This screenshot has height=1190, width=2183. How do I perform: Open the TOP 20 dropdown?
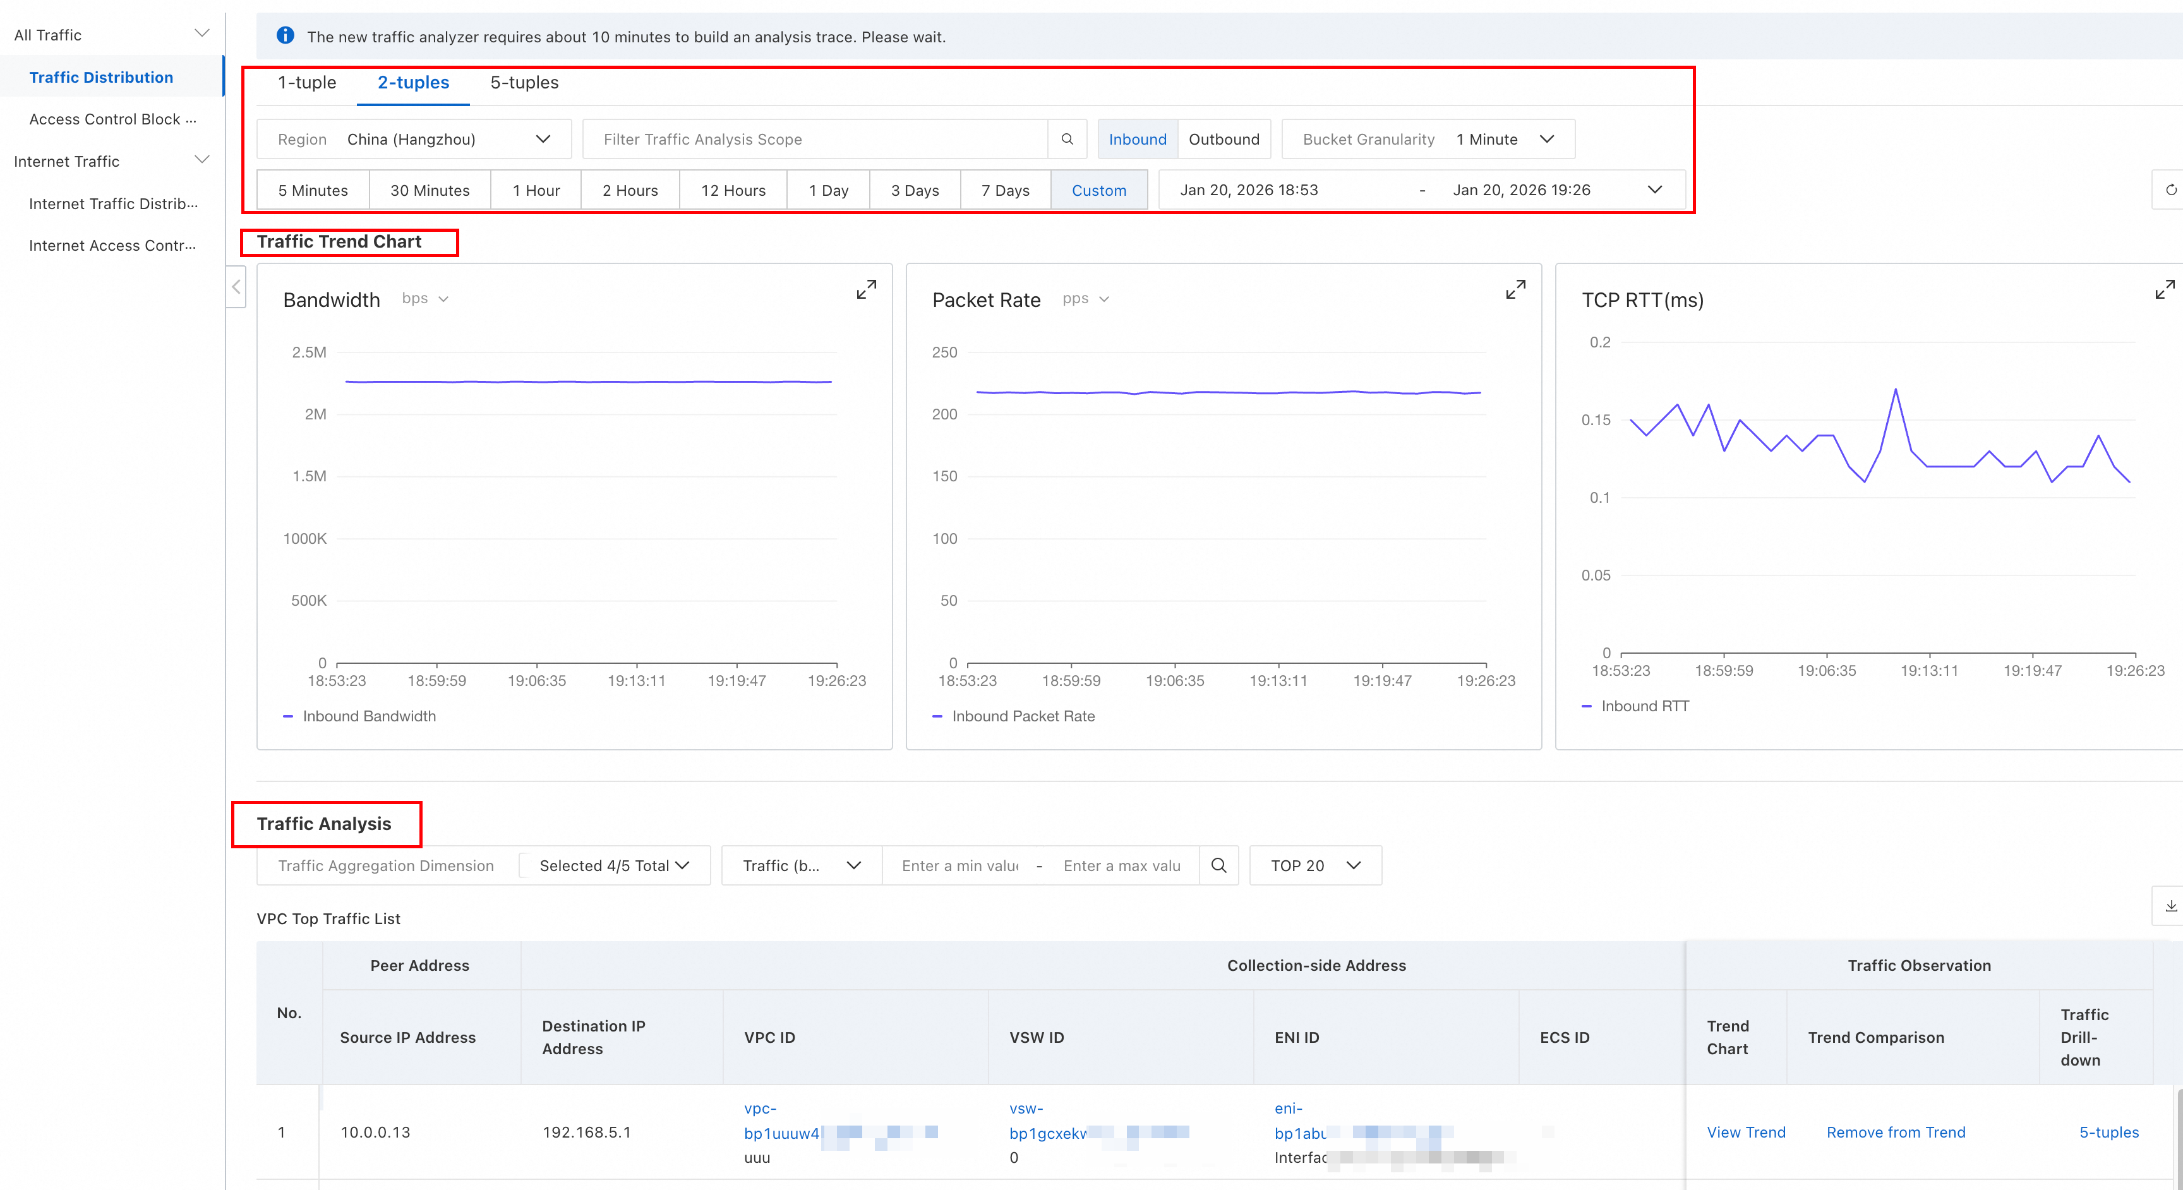[1314, 865]
